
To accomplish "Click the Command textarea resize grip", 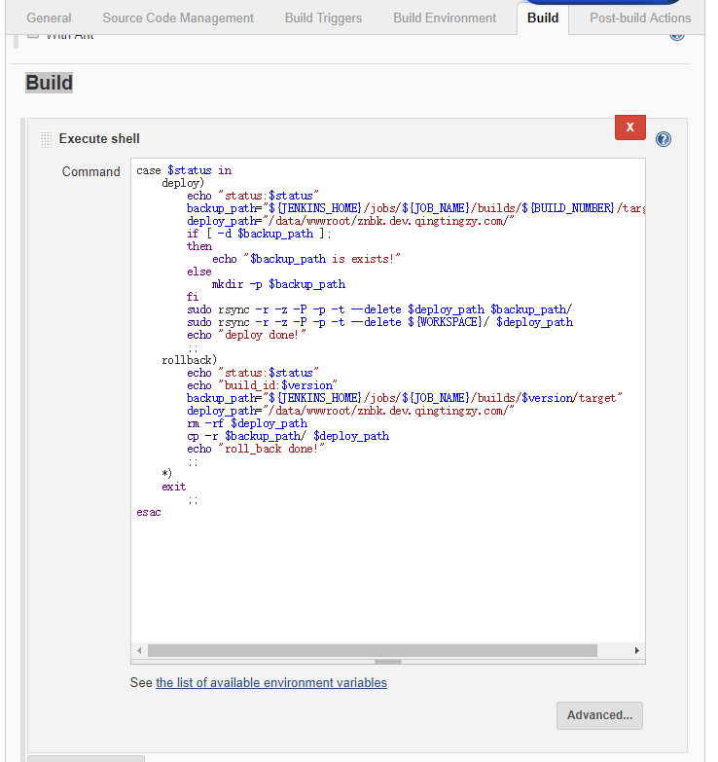I will pos(387,661).
